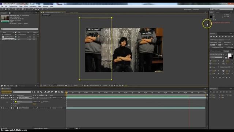Toggle frame blending icon in timeline
The image size is (234, 132).
coord(49,92)
